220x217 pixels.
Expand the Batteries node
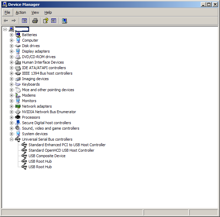tap(11, 35)
